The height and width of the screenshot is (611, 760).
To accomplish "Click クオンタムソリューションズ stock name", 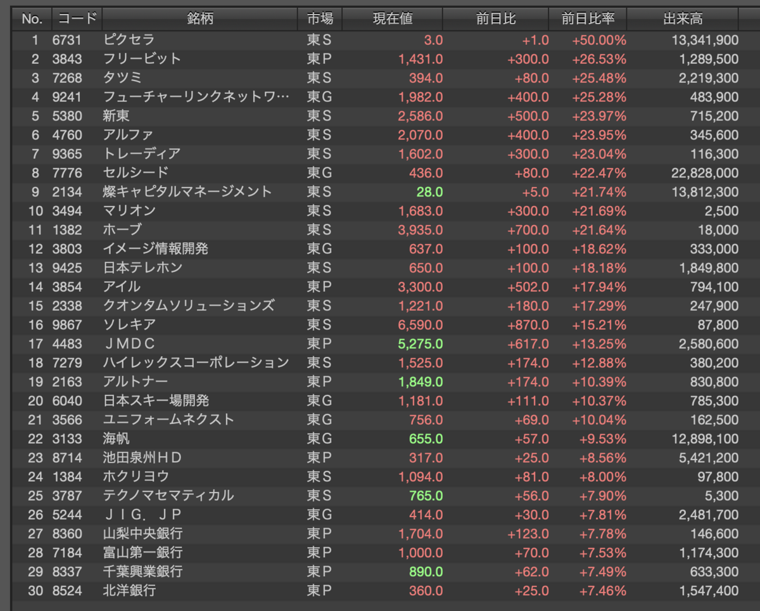I will tap(189, 305).
